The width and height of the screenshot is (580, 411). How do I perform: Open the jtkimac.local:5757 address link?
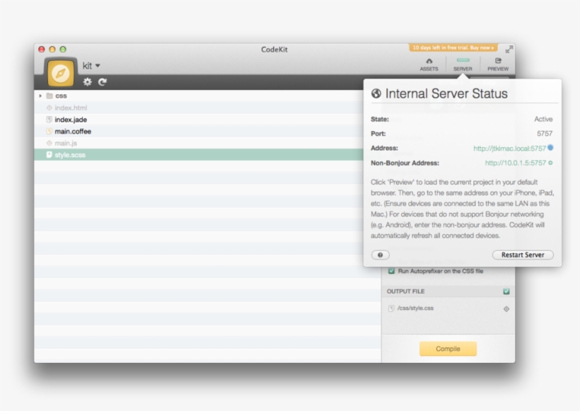[x=509, y=149]
